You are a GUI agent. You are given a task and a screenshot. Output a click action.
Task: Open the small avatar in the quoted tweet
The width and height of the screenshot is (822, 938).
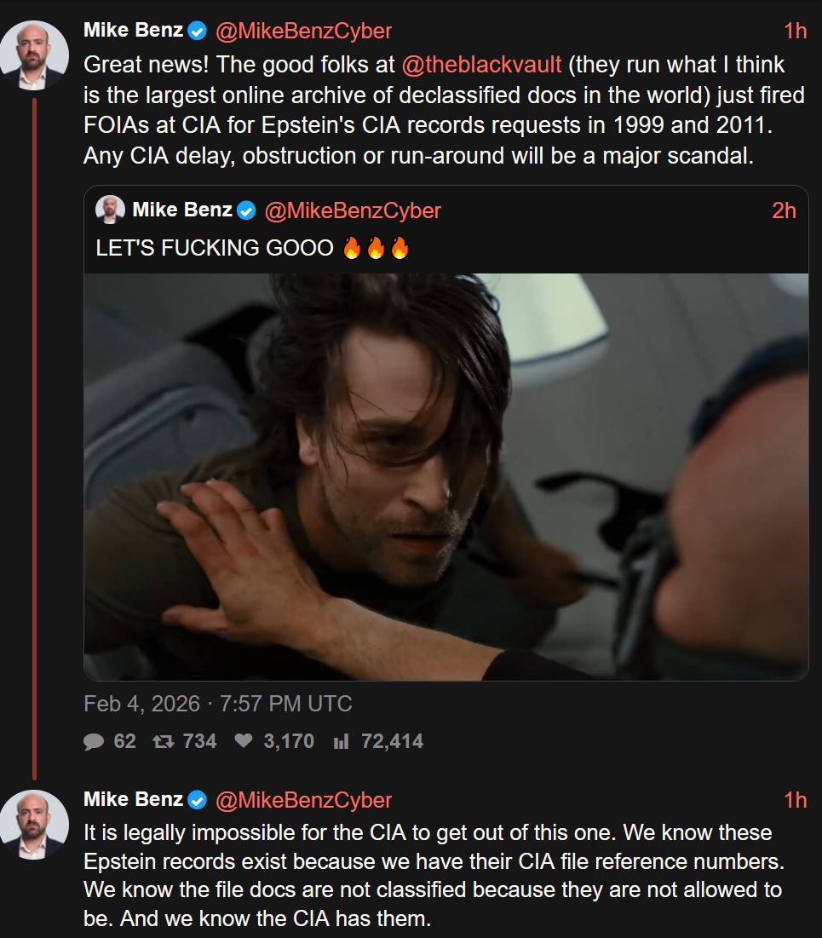(111, 210)
